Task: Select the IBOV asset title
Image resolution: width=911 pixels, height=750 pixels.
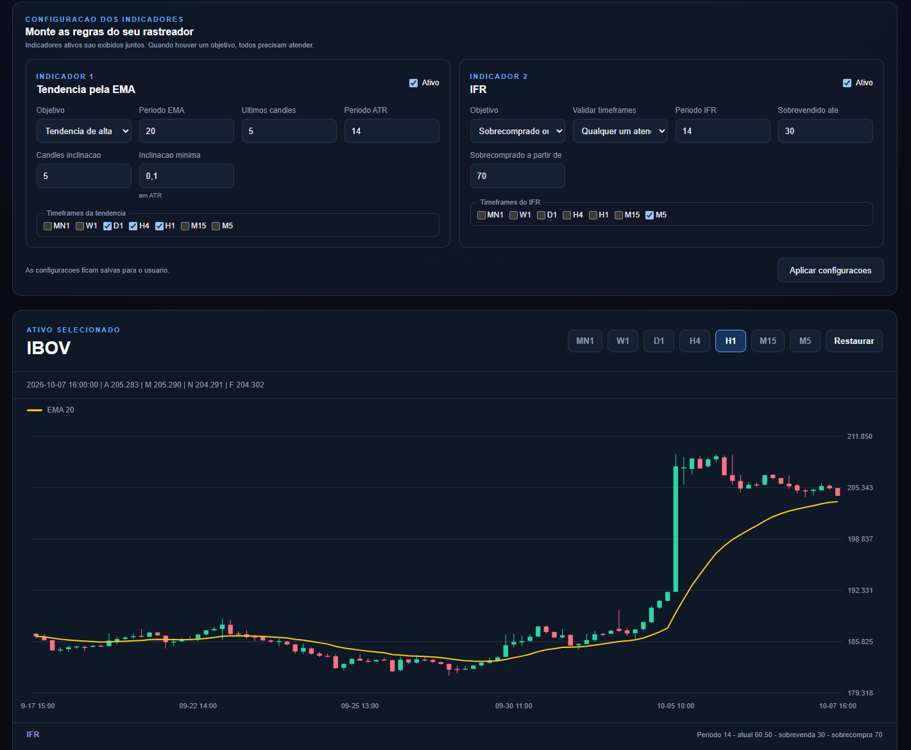Action: [x=49, y=348]
